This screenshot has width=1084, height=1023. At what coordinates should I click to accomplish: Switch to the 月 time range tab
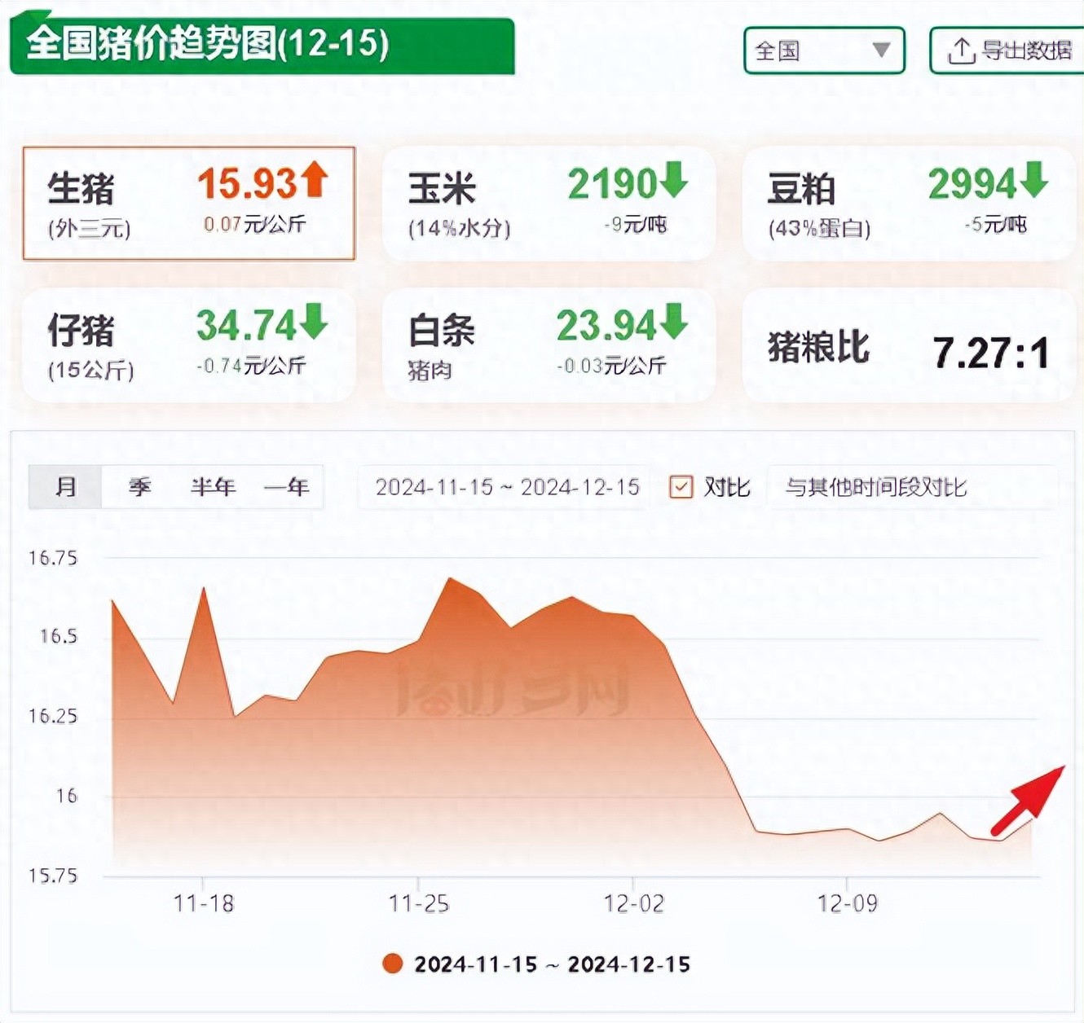(x=65, y=487)
